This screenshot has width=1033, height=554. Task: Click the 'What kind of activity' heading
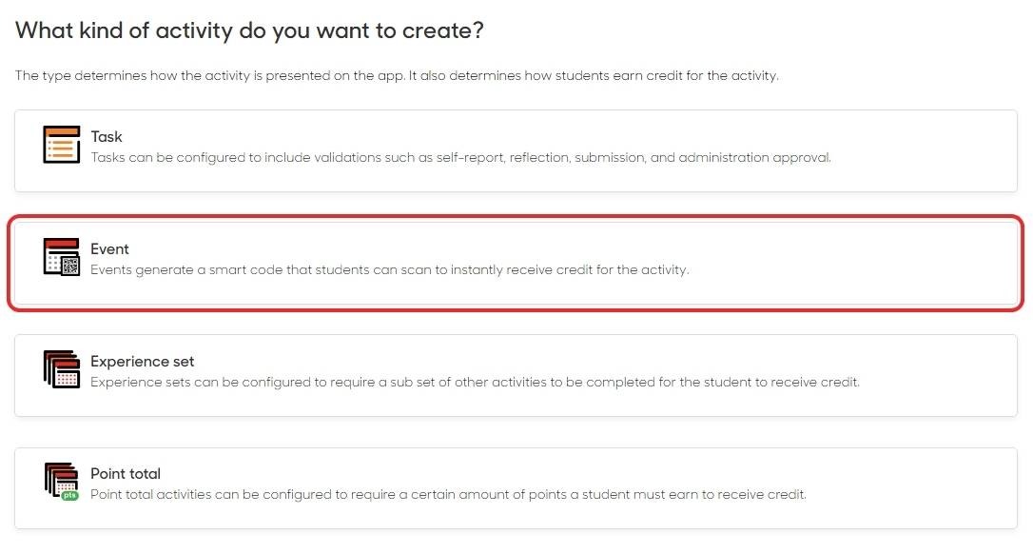point(249,30)
